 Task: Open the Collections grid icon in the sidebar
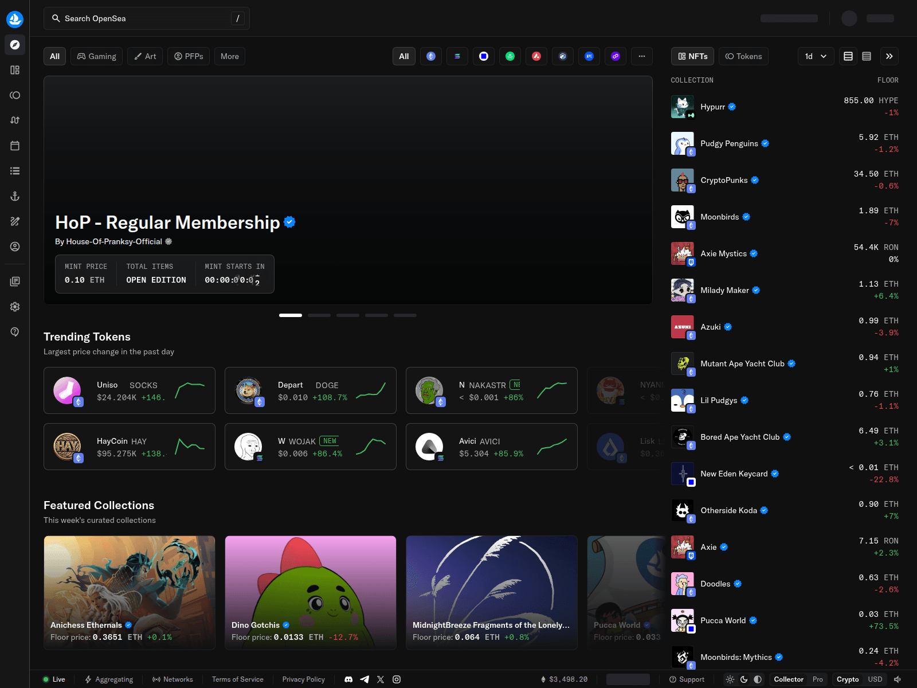tap(15, 70)
